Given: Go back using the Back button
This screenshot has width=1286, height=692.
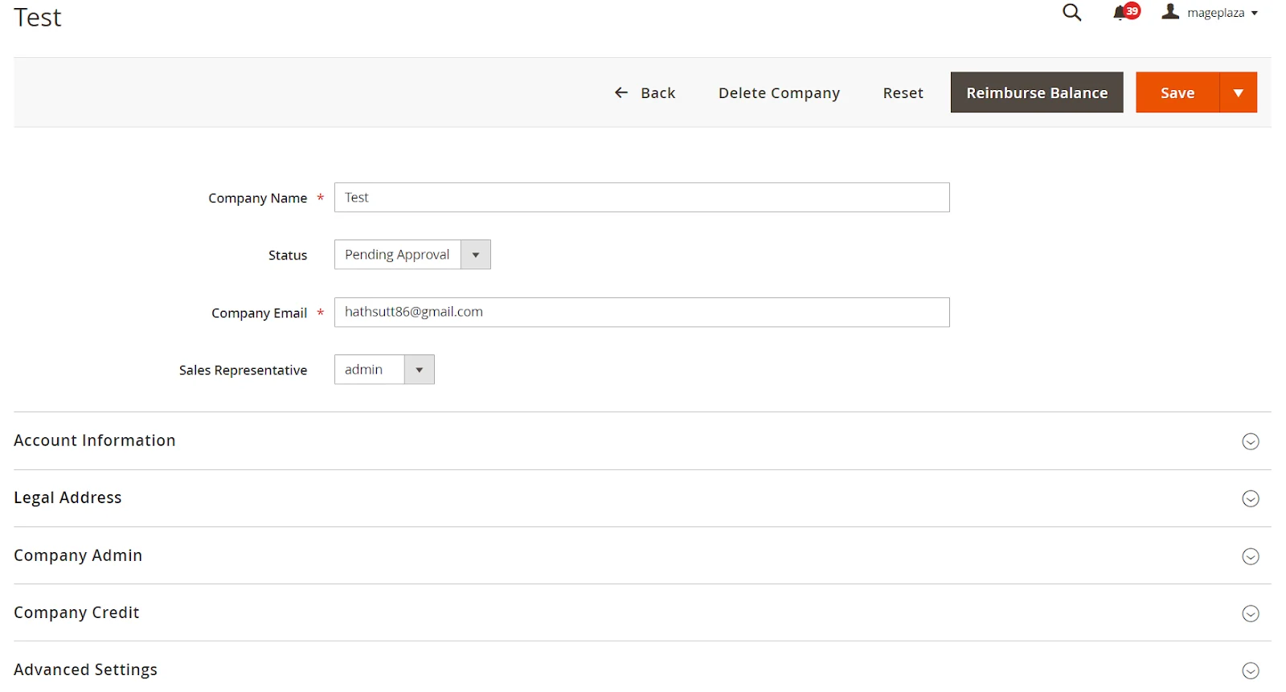Looking at the screenshot, I should click(x=645, y=93).
